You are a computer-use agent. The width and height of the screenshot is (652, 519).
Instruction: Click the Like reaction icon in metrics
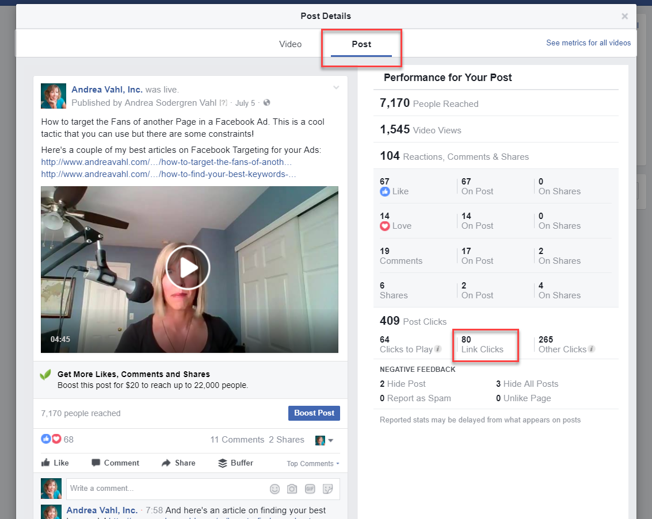[384, 191]
